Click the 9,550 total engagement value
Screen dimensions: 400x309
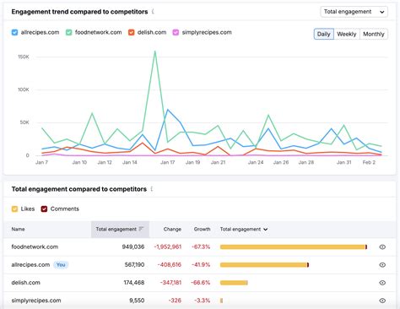pyautogui.click(x=137, y=301)
